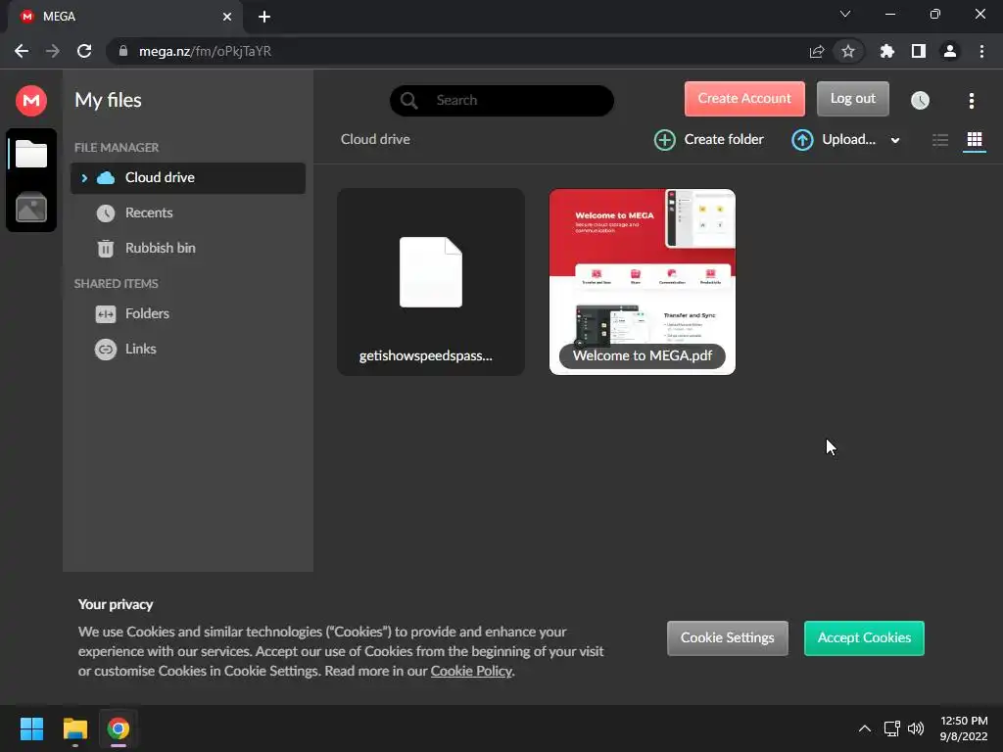Viewport: 1003px width, 752px height.
Task: View site lock information
Action: (x=123, y=51)
